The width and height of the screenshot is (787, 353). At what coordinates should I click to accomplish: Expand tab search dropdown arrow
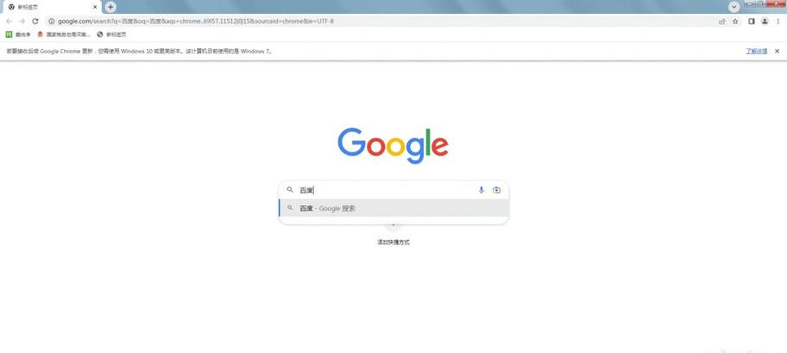(734, 7)
